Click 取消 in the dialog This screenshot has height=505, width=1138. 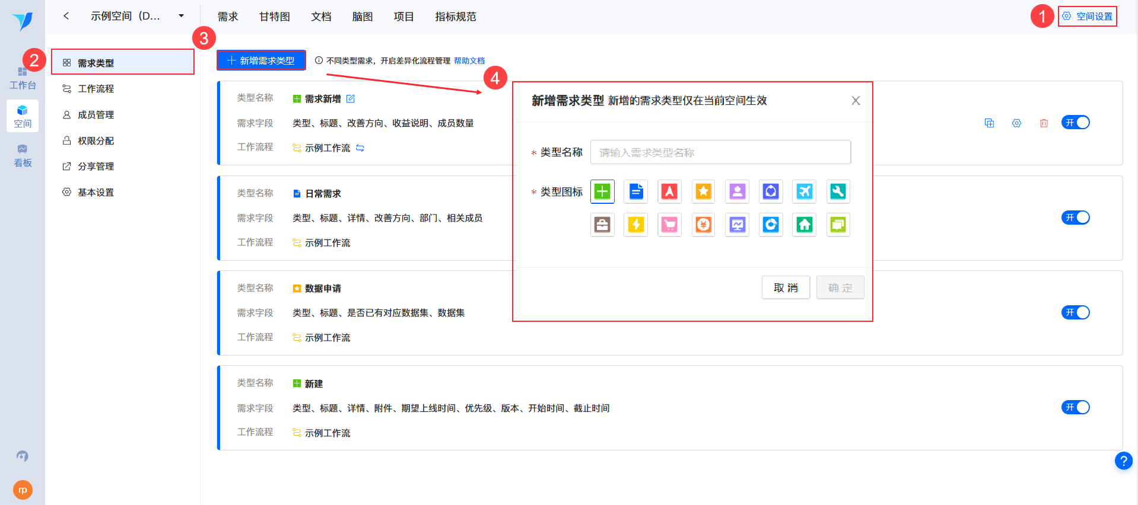[x=786, y=287]
